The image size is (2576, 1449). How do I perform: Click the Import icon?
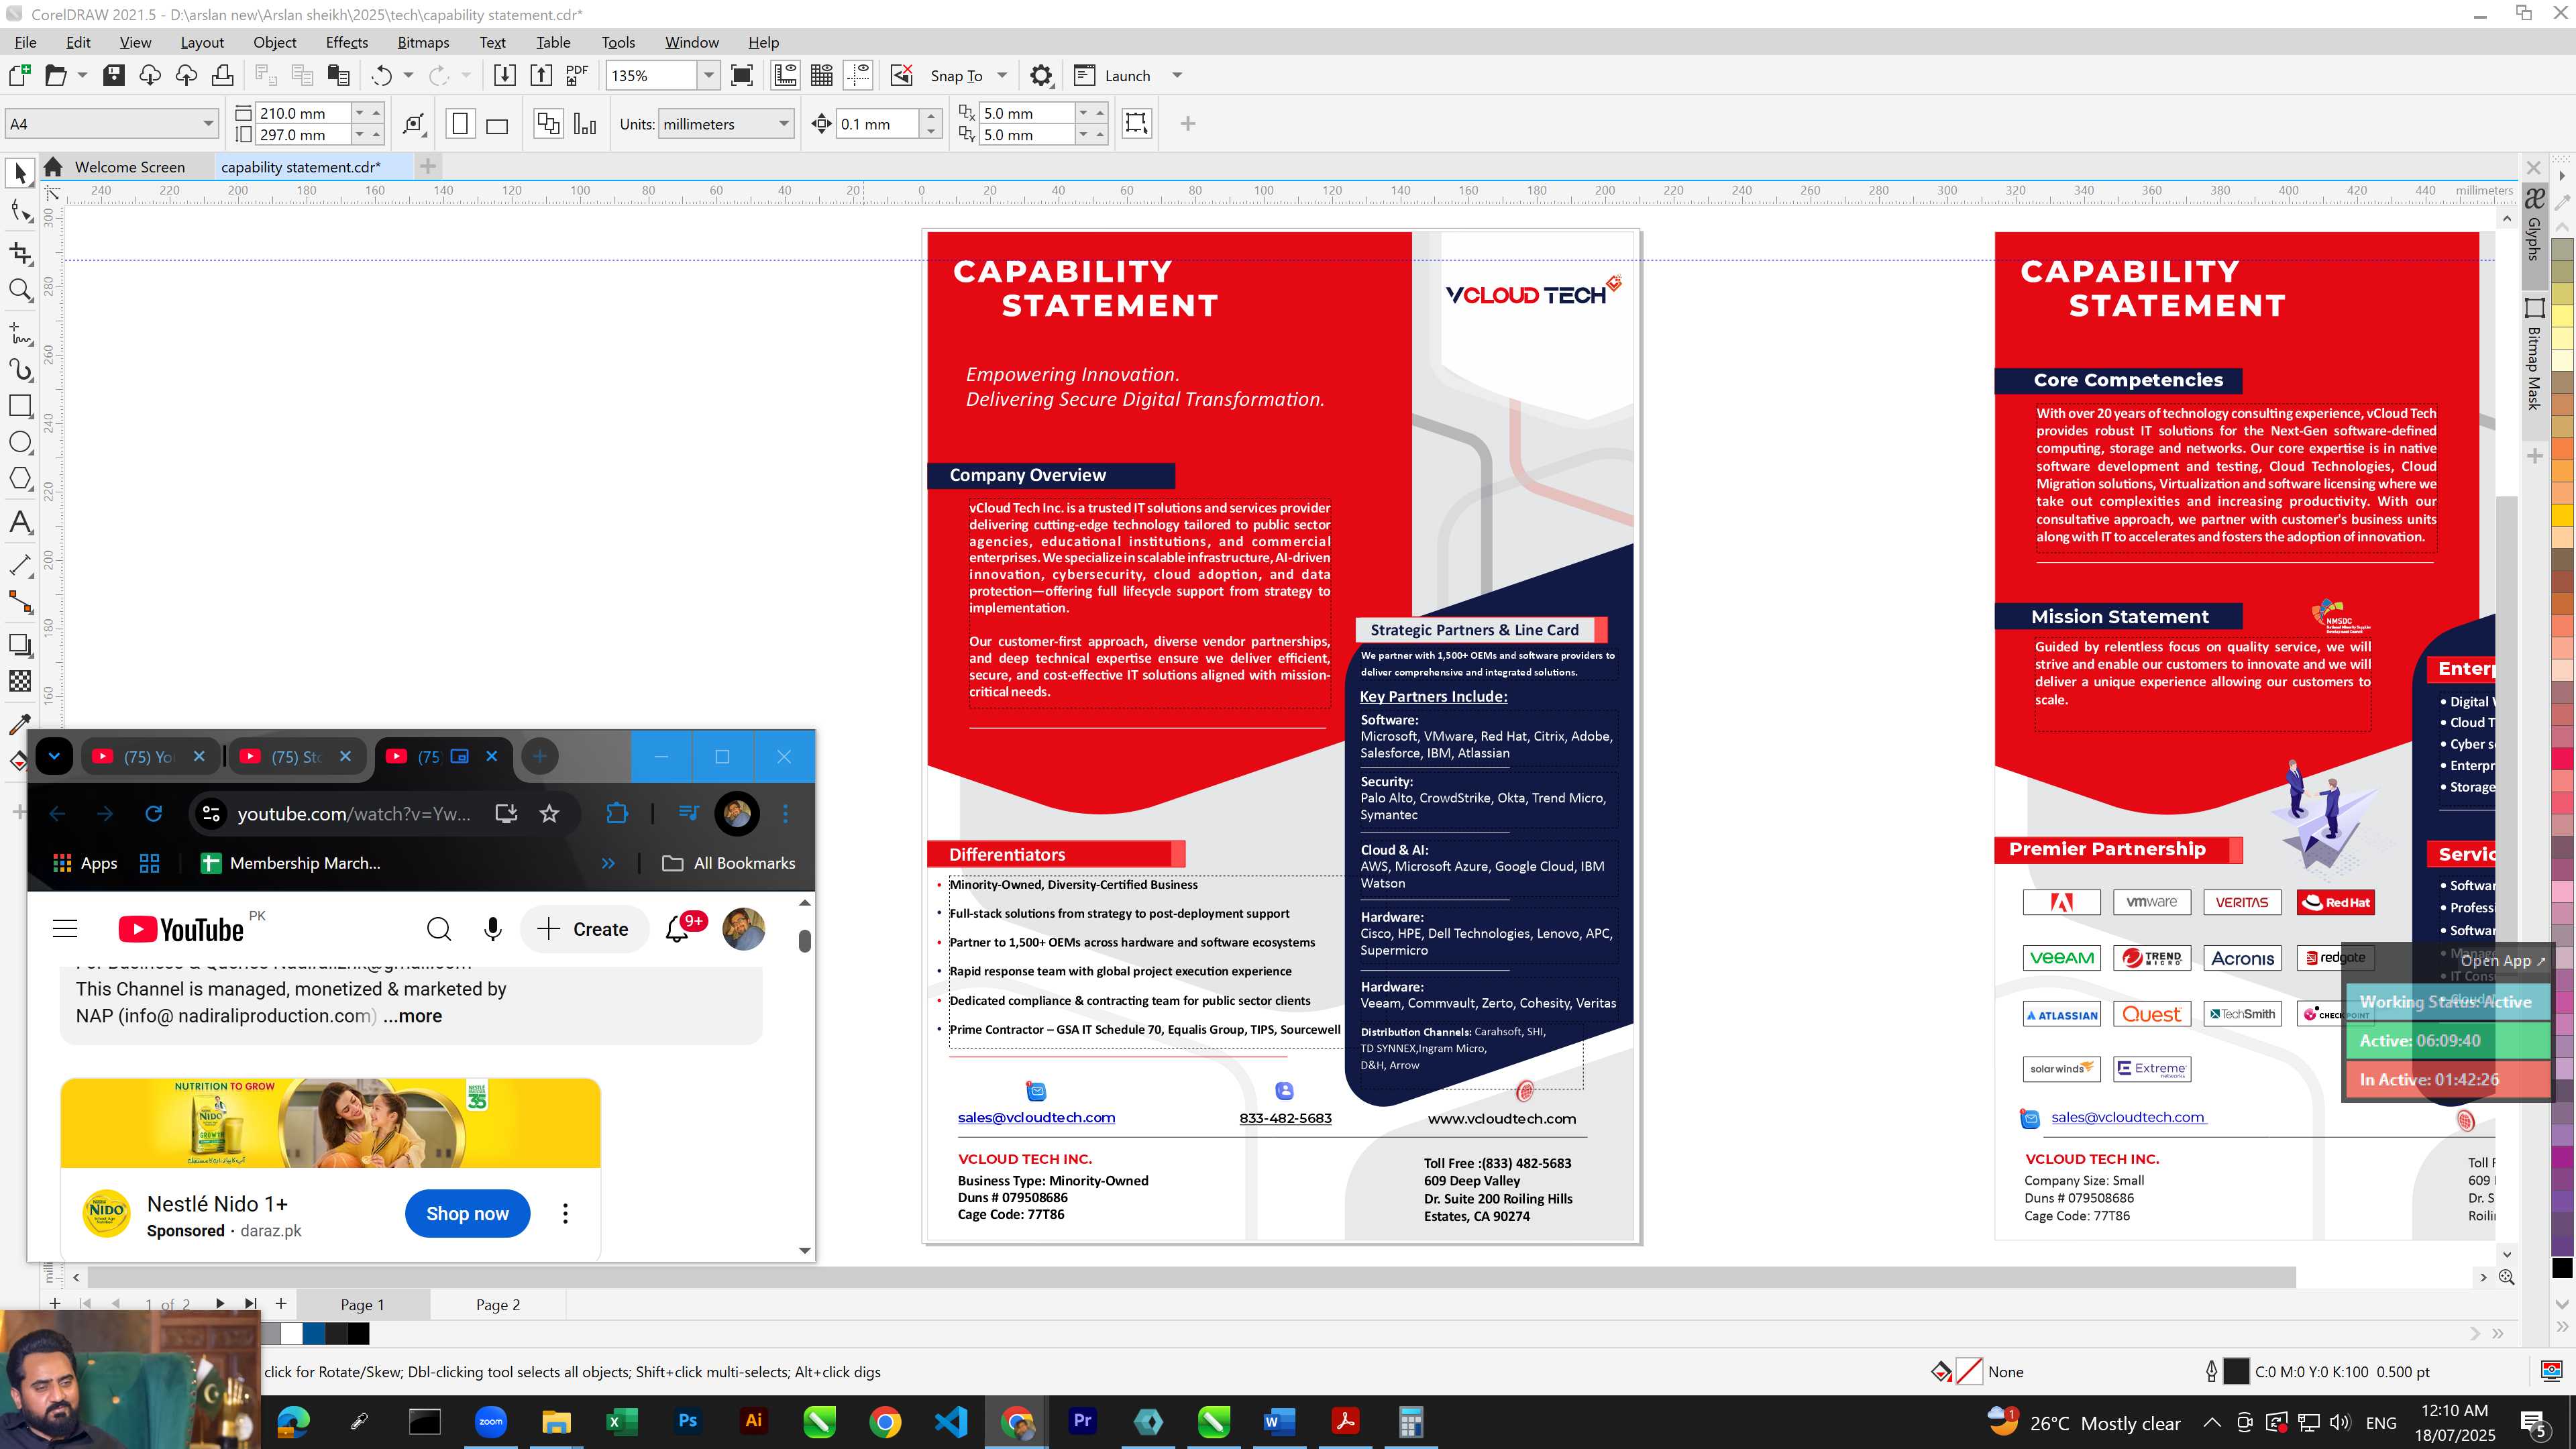(x=505, y=75)
